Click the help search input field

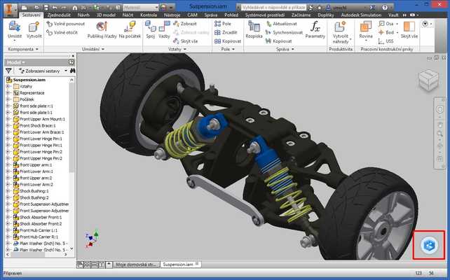tap(273, 8)
